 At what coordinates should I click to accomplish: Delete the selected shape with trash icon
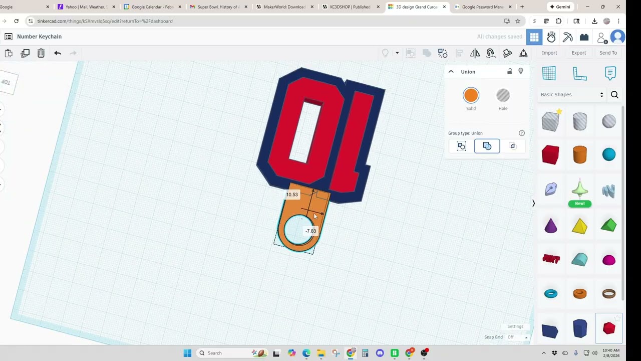tap(41, 53)
